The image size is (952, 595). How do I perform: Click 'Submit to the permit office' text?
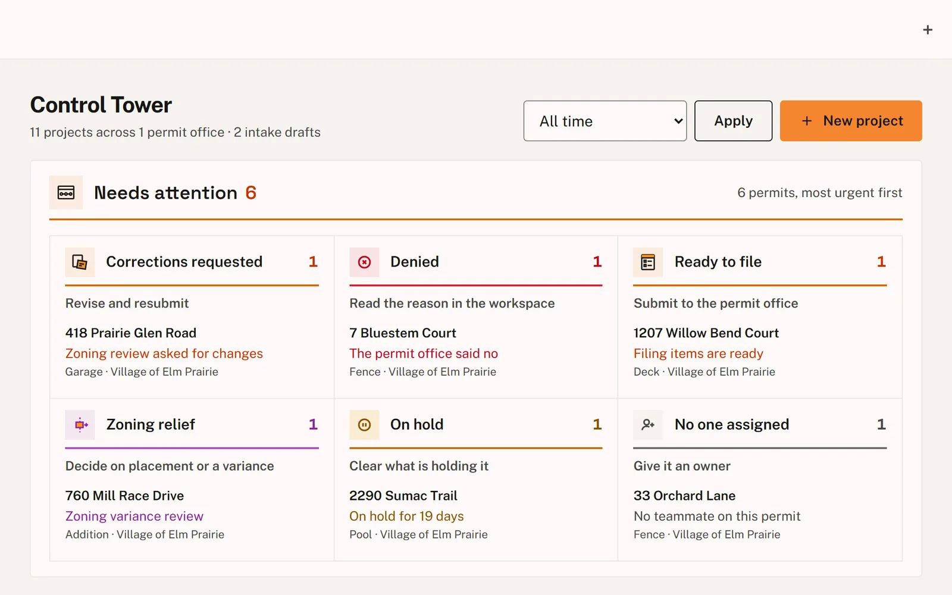[x=716, y=303]
